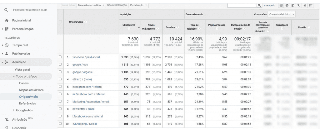Tick the checkbox for google / cpc row

pos(60,64)
